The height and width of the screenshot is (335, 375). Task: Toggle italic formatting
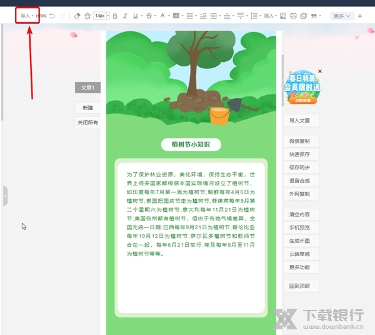(x=125, y=16)
